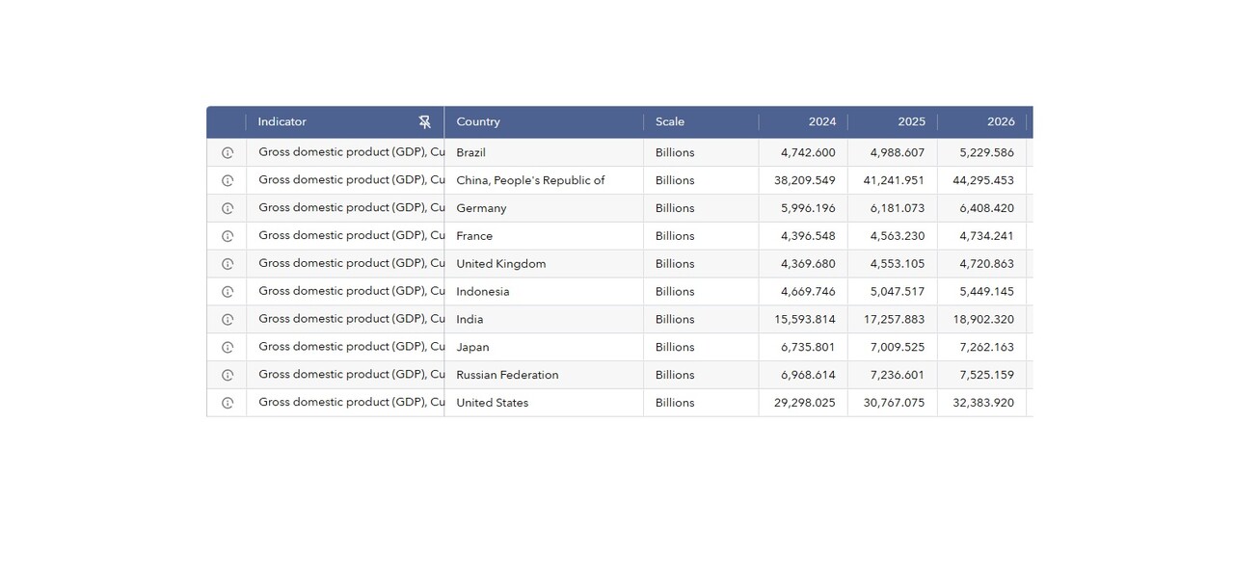
Task: Show info for United Kingdom row
Action: coord(228,264)
